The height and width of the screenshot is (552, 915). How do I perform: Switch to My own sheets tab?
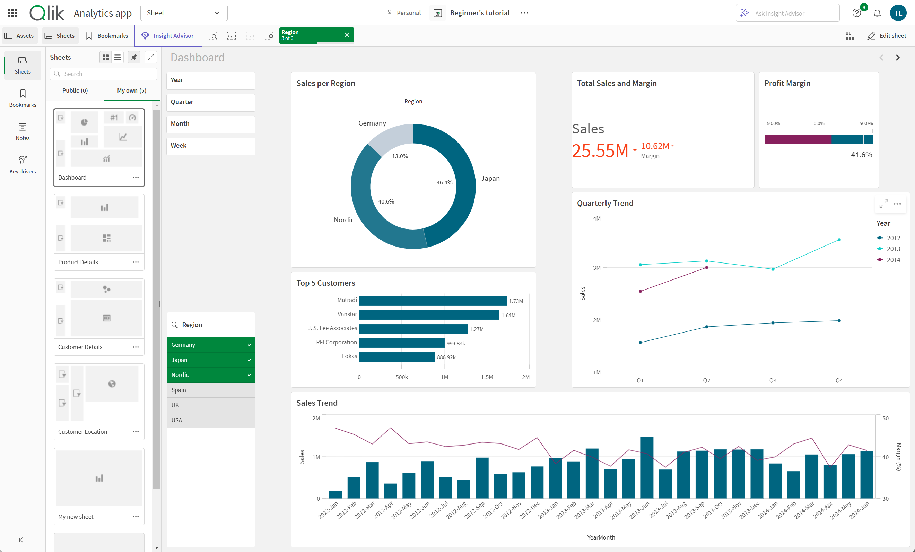(x=130, y=89)
